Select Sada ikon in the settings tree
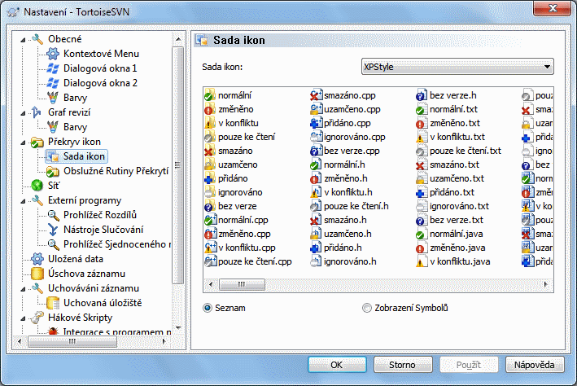This screenshot has height=386, width=577. [84, 156]
